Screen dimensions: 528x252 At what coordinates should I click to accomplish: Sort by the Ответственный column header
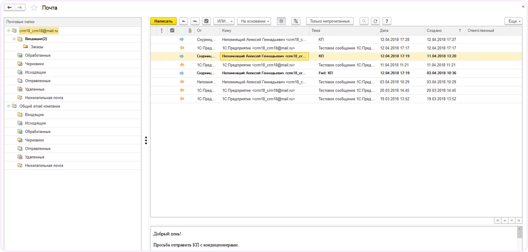pyautogui.click(x=493, y=31)
